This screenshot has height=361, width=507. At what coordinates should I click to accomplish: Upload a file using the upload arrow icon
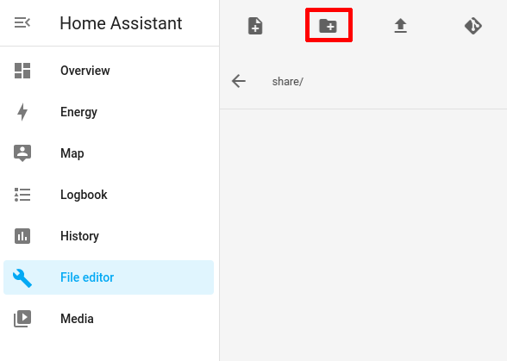click(401, 26)
